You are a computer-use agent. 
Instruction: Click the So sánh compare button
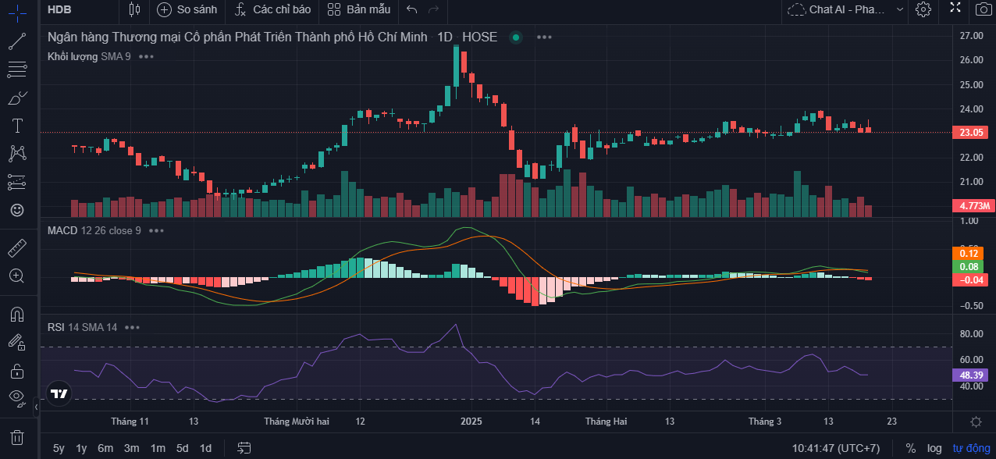click(187, 9)
